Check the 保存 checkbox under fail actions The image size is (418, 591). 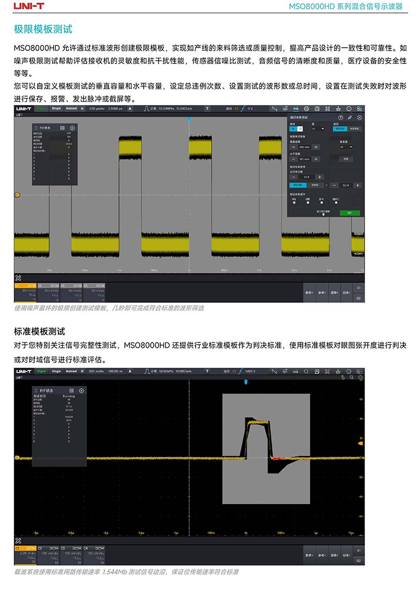click(x=294, y=202)
